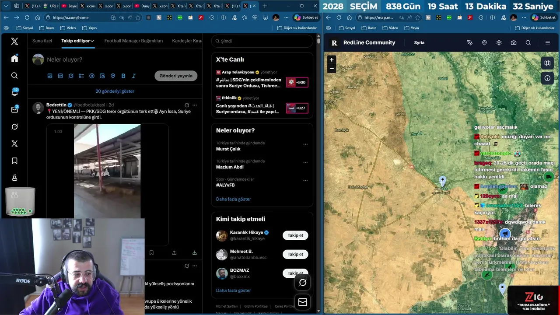Switch to Kardeşler Kıraathanesi tab
Image resolution: width=560 pixels, height=315 pixels.
187,41
